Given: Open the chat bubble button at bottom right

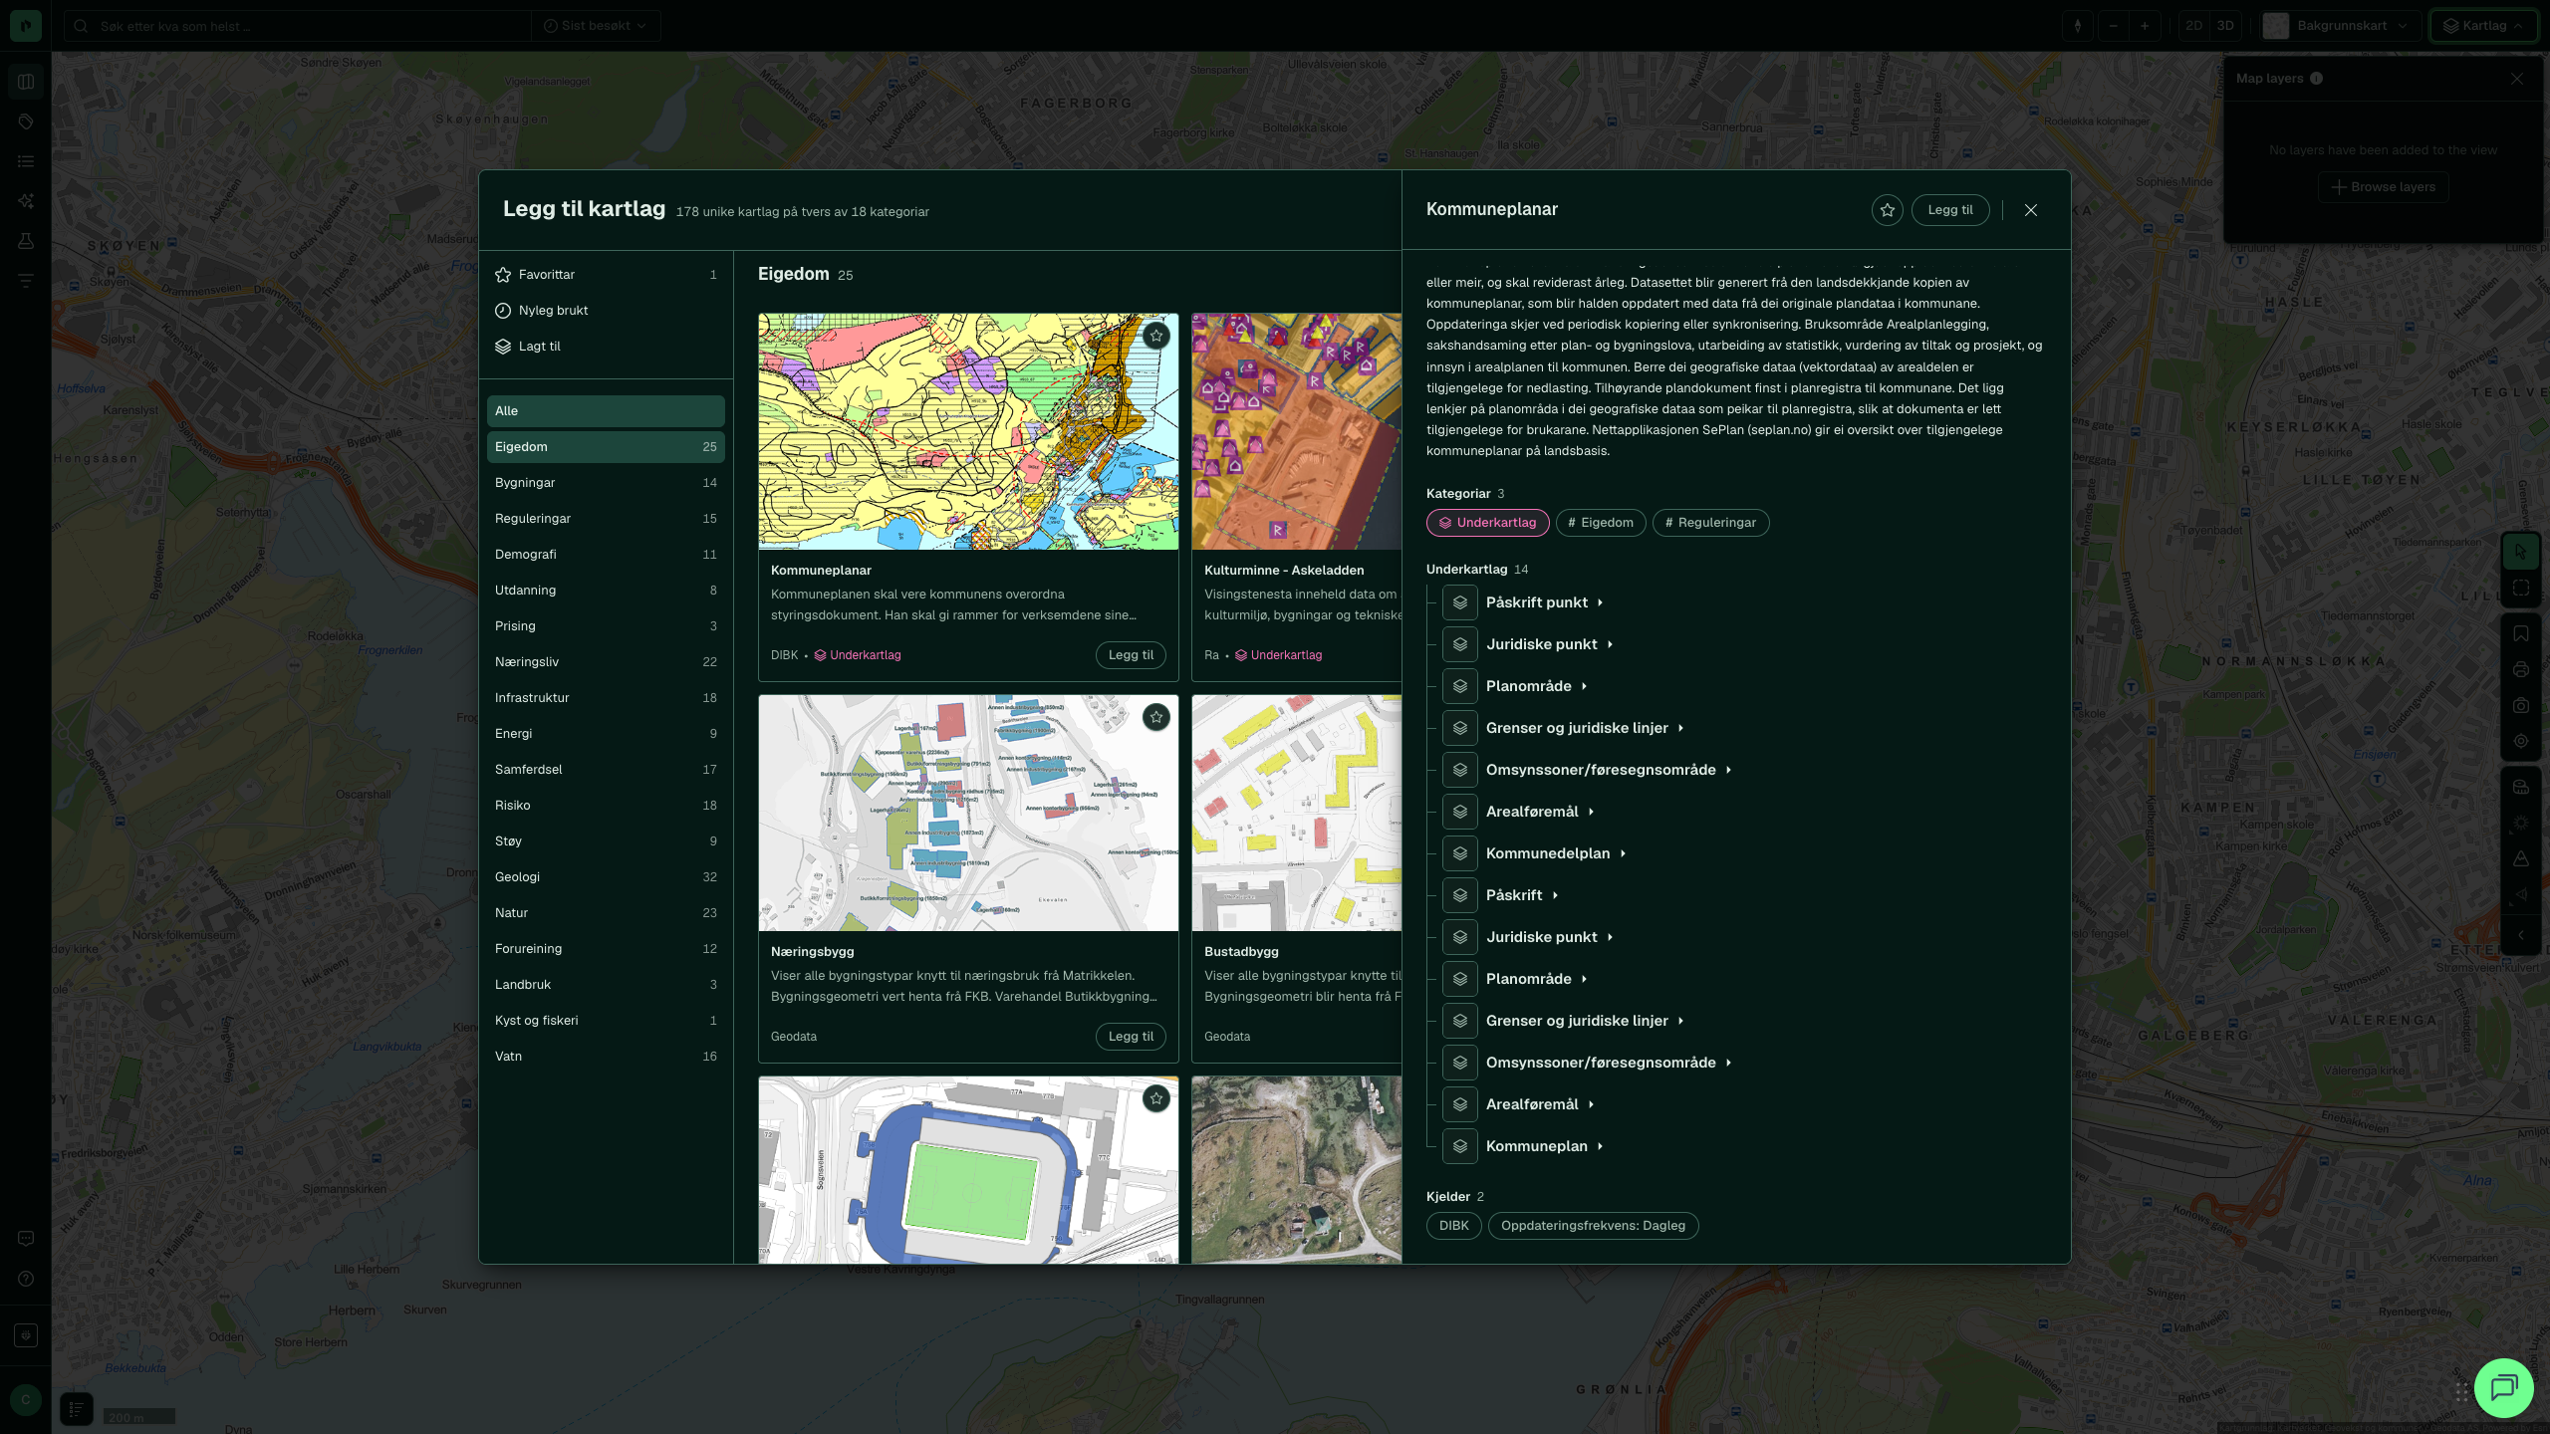Looking at the screenshot, I should click(2504, 1387).
